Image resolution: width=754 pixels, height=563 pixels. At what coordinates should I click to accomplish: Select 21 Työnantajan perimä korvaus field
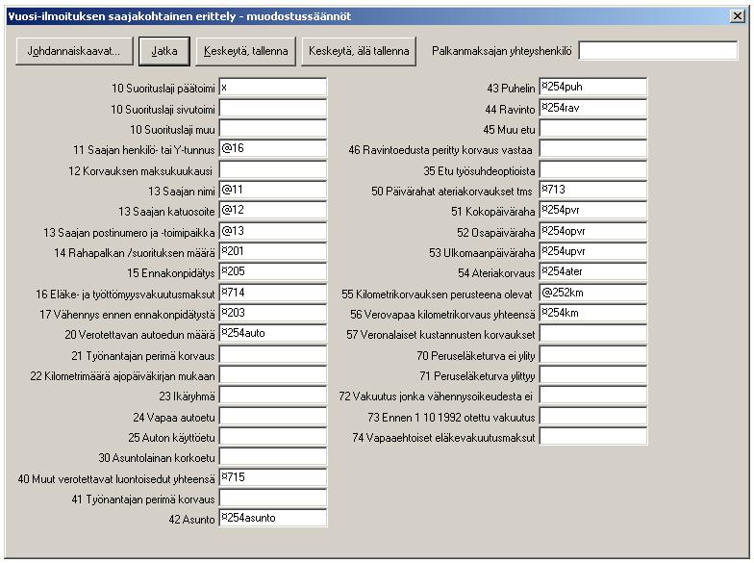[x=273, y=354]
